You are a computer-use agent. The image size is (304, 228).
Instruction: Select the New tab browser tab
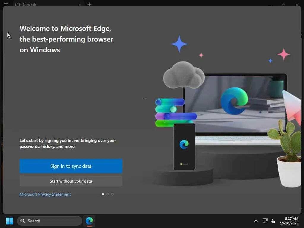(x=48, y=4)
